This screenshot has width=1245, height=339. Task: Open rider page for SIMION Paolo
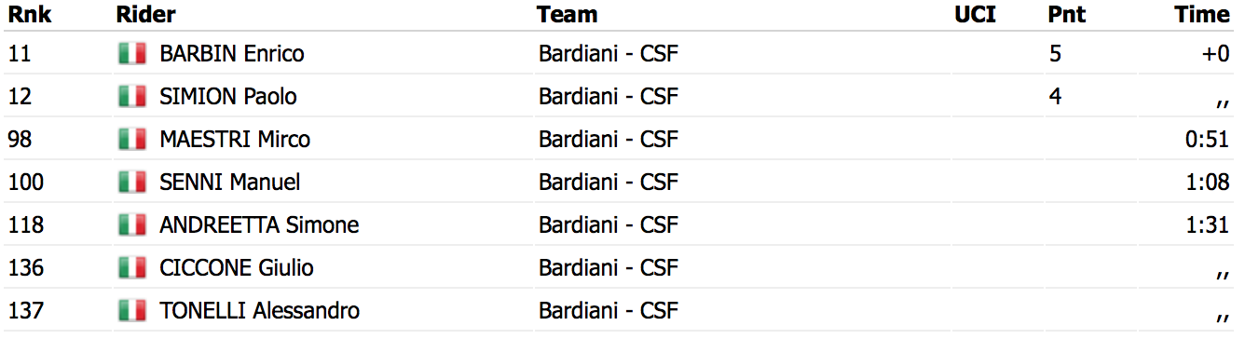point(228,97)
